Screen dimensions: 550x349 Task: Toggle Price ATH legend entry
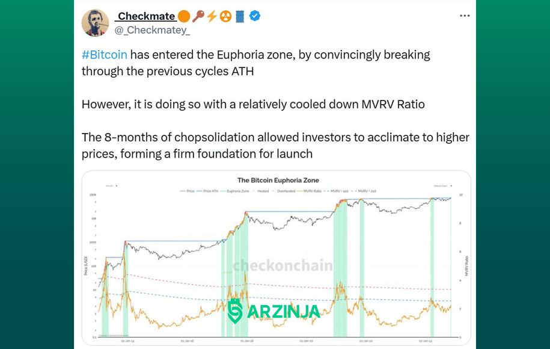[207, 191]
